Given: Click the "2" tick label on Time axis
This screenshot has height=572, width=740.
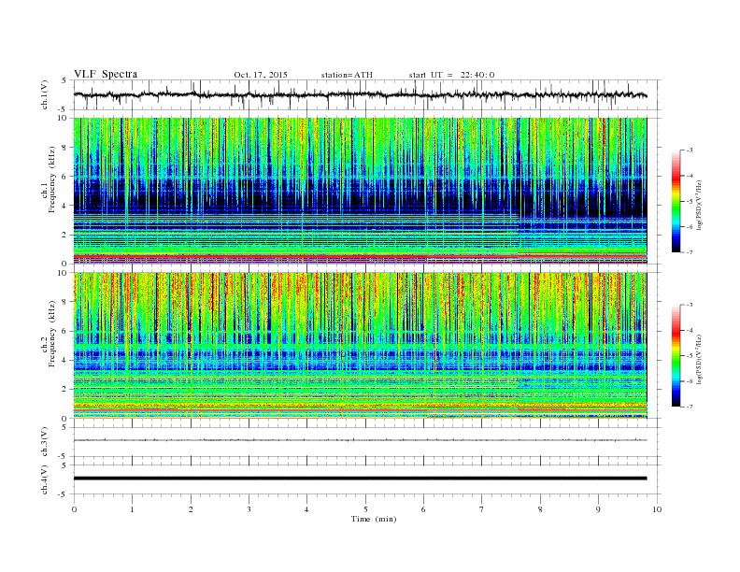Looking at the screenshot, I should tap(191, 509).
